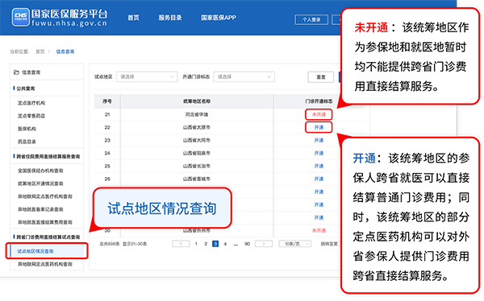
Task: Click region name in row 22
Action: pos(197,127)
